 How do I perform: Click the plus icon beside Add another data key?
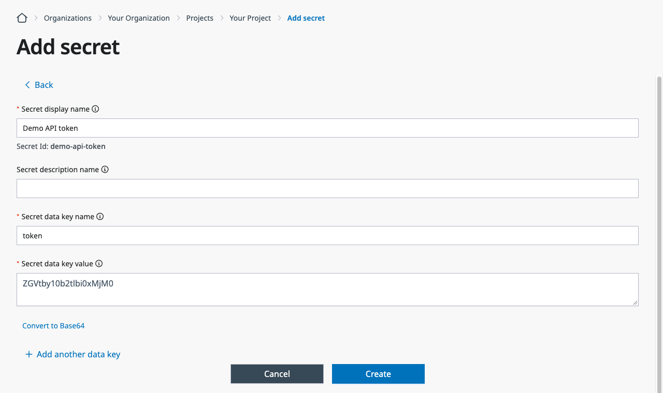click(29, 354)
